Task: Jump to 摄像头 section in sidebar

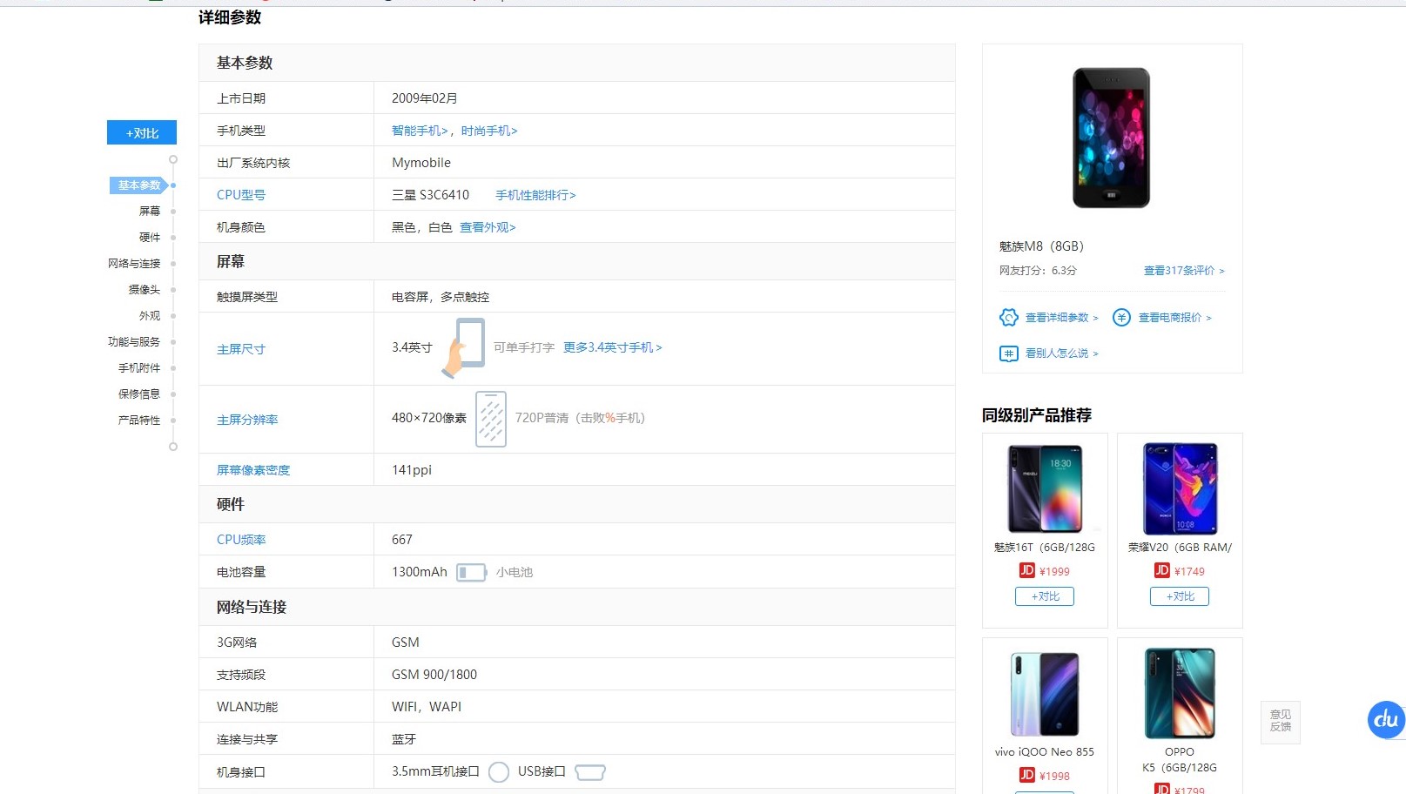Action: pos(145,290)
